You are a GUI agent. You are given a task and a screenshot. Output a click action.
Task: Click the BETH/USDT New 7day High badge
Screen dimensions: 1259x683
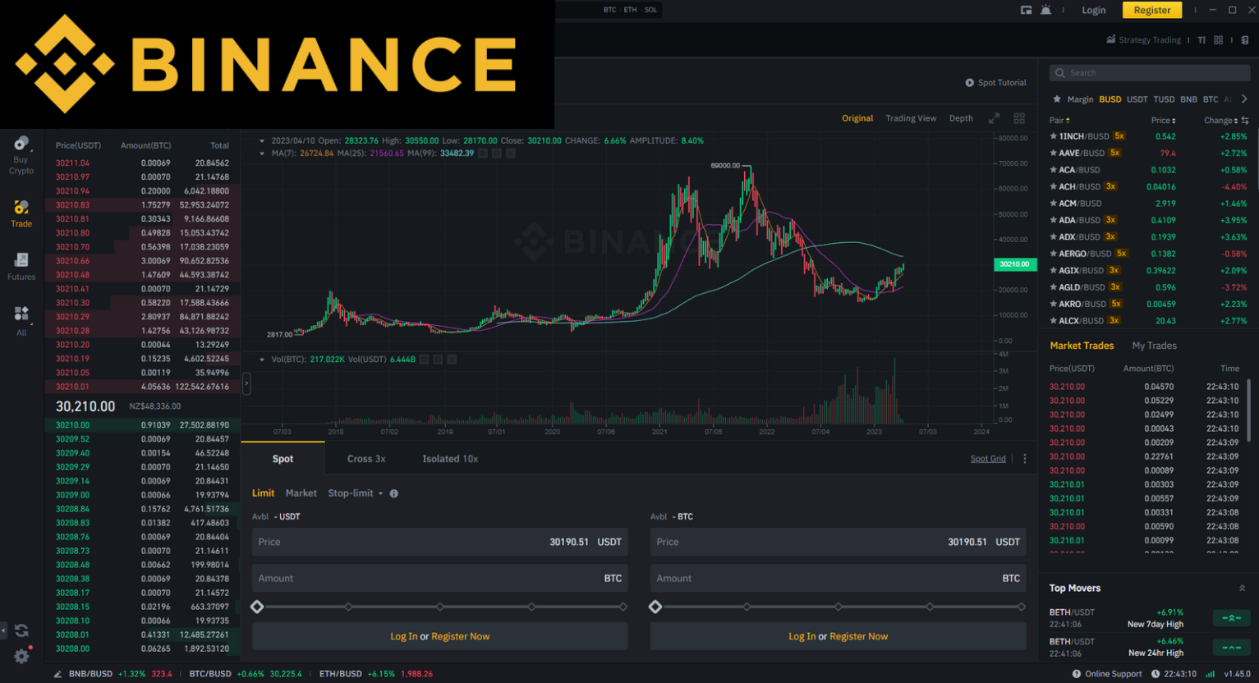[x=1231, y=618]
